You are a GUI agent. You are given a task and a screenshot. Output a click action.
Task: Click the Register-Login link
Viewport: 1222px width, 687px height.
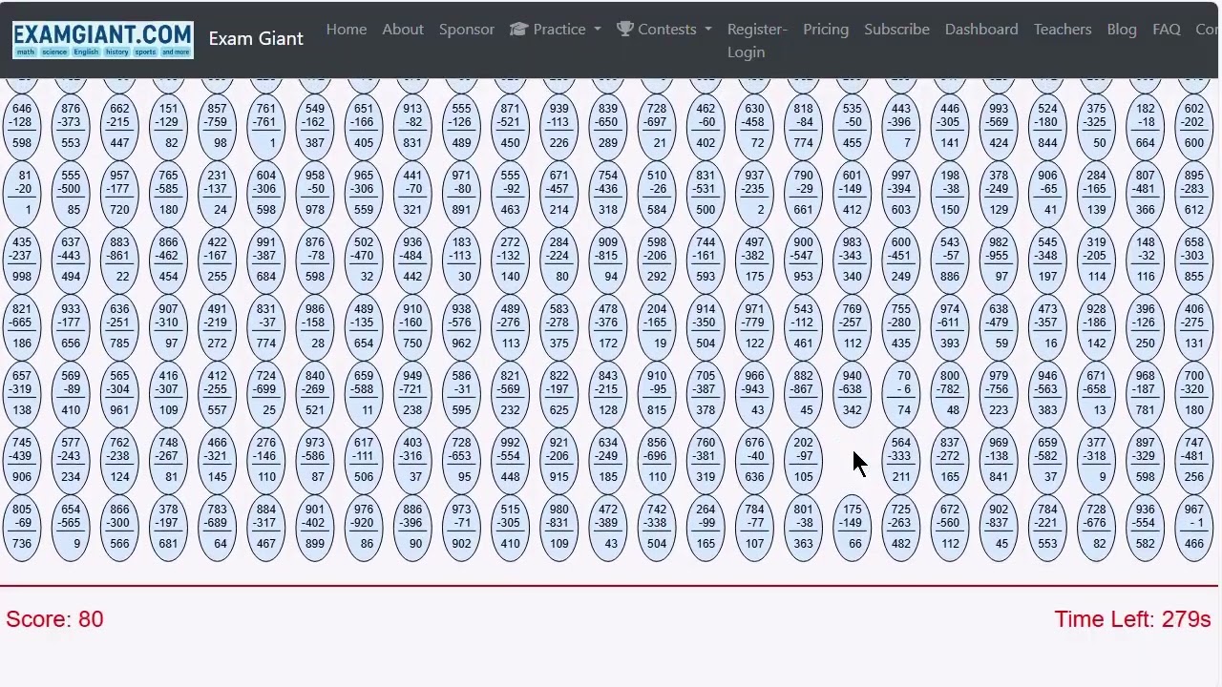757,40
